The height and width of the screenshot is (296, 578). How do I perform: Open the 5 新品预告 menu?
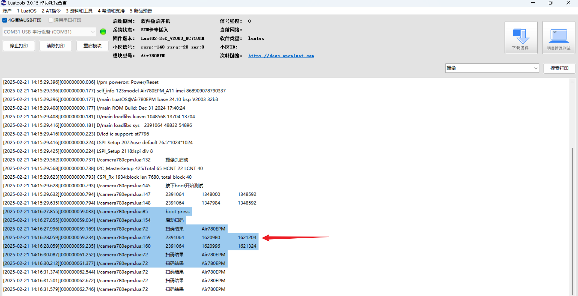click(x=141, y=11)
